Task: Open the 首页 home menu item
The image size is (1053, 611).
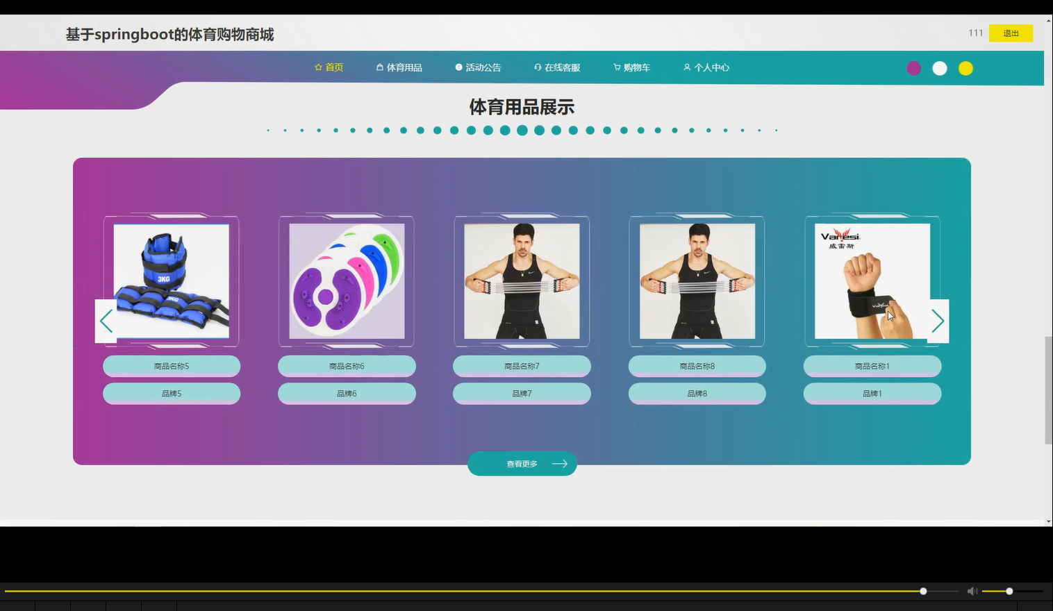Action: pyautogui.click(x=329, y=67)
